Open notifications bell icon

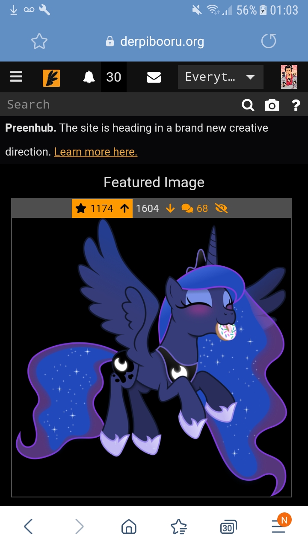pos(89,77)
